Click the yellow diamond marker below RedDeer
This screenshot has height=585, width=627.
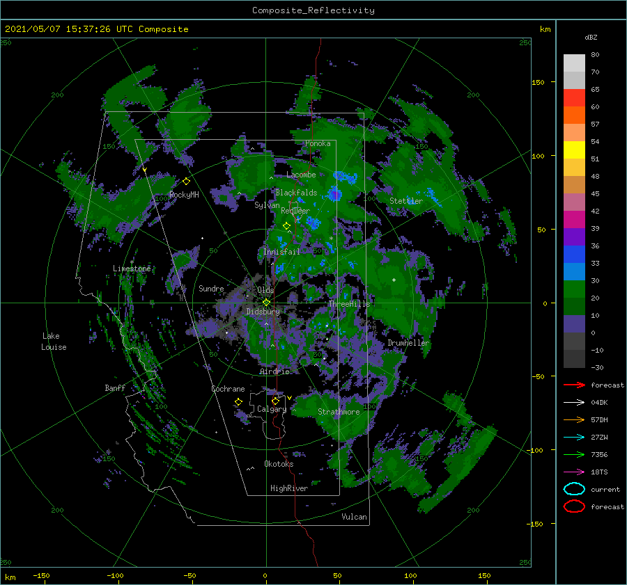point(286,226)
